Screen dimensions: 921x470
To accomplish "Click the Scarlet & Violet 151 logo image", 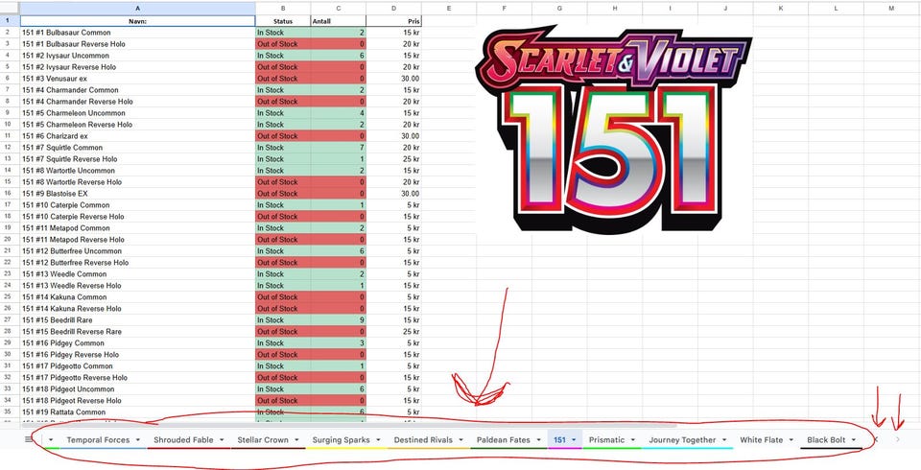I will (614, 129).
